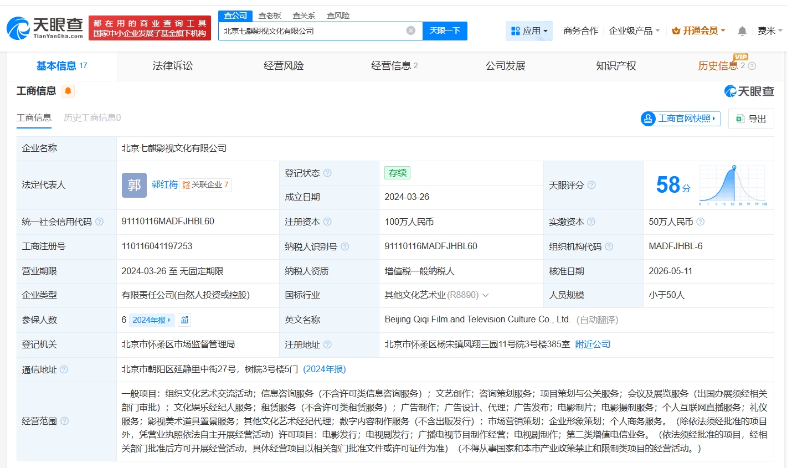Click the help icon next to 实缴资本 label
Screen dimensions: 787x468
coord(591,222)
